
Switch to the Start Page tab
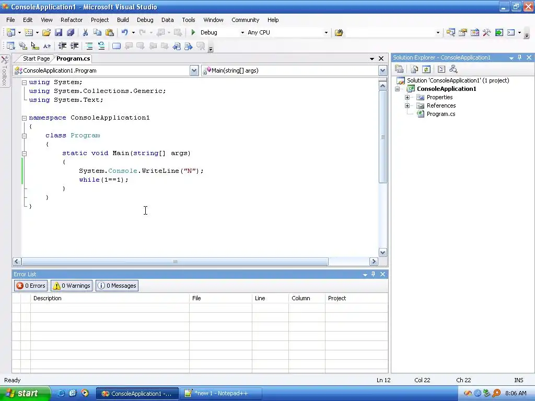coord(36,58)
